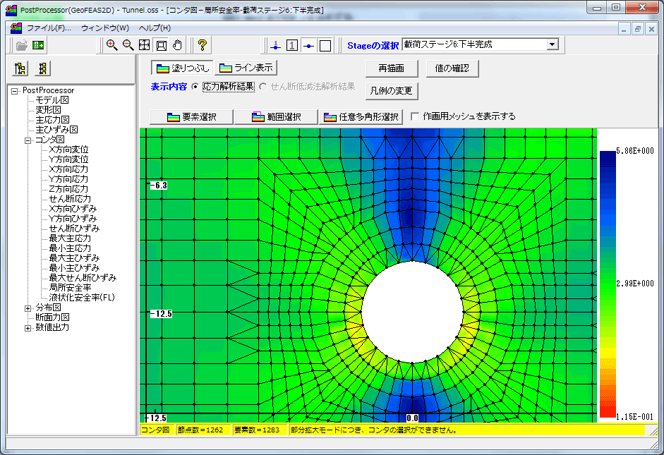
Task: Select X方向変位 in the tree
Action: coord(68,150)
